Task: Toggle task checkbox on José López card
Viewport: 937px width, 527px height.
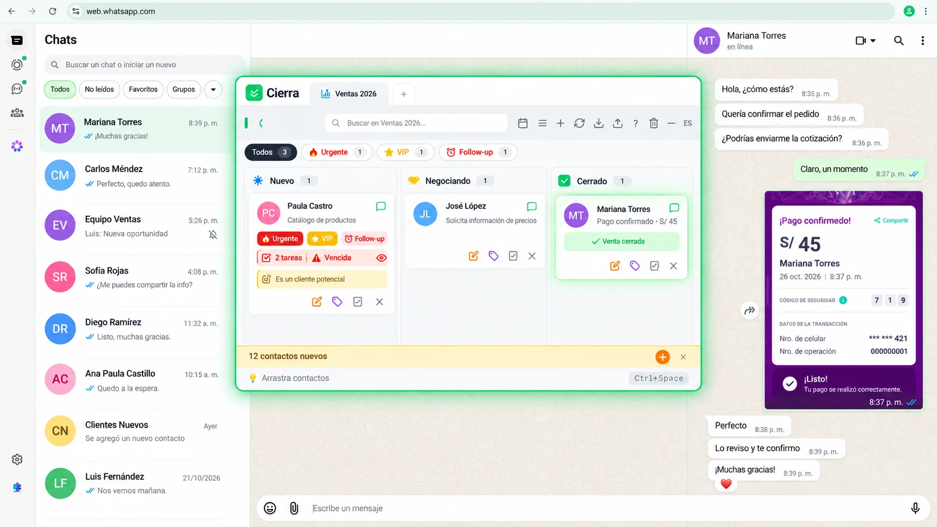Action: tap(513, 256)
